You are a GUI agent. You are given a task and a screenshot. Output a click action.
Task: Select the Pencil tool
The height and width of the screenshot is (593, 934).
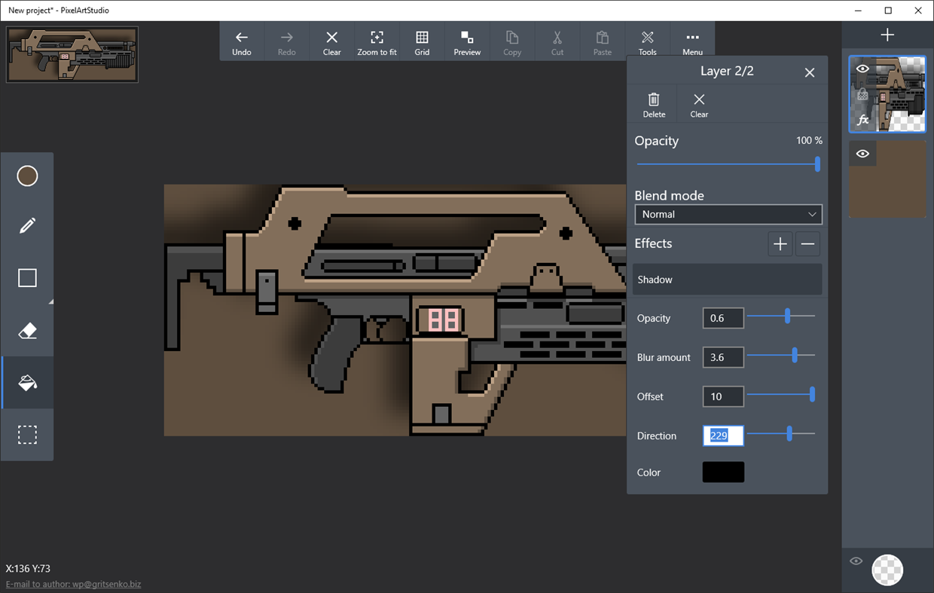27,225
